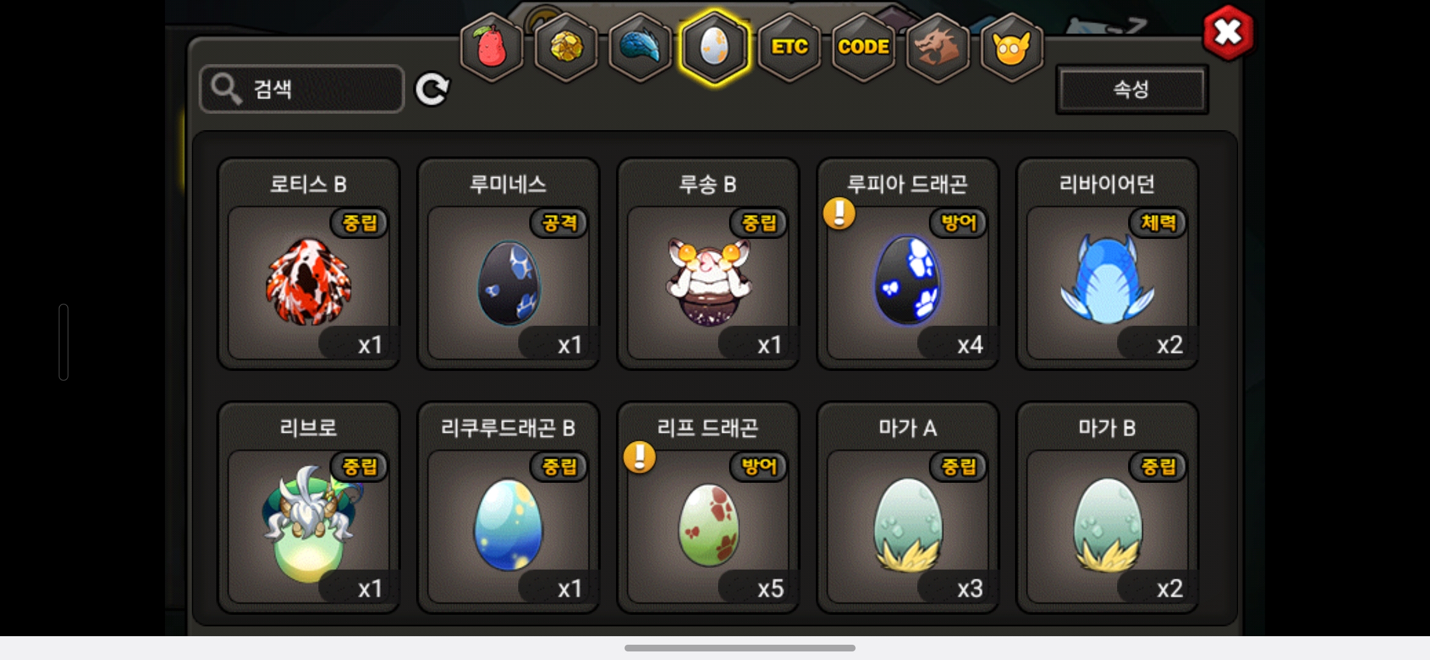
Task: Click the refresh arrow next to search
Action: click(x=432, y=89)
